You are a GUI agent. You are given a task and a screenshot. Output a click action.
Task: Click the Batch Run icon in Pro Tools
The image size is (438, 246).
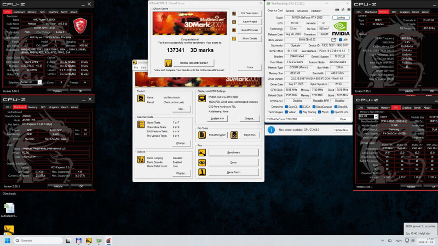234,135
